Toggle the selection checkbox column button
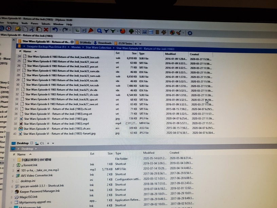Screen dimensions: 277x208 (x=84, y=31)
